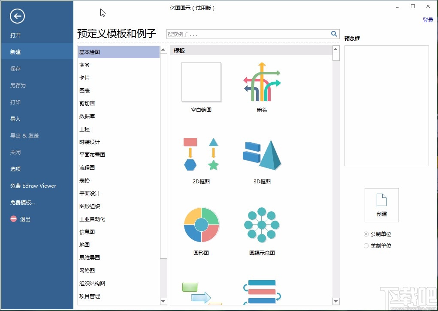
Task: Click the search magnifier icon
Action: click(334, 33)
